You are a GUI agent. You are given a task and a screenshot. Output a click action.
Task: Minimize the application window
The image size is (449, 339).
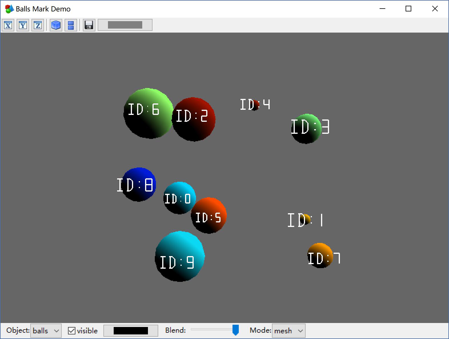click(382, 9)
